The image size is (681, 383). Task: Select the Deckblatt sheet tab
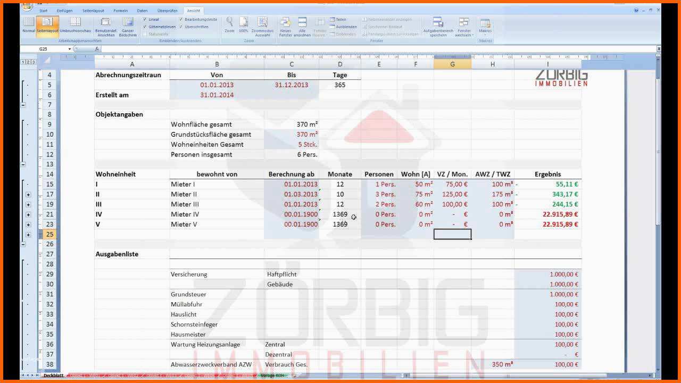coord(53,376)
